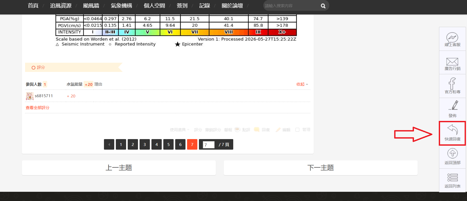
Task: Focus the search input box
Action: [292, 6]
